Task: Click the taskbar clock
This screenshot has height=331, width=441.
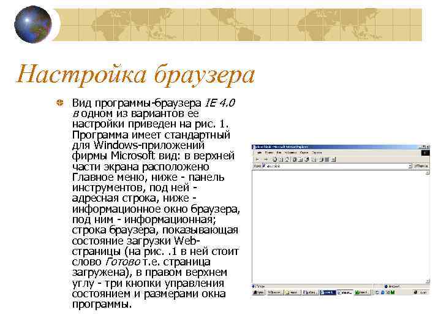Action: point(423,293)
